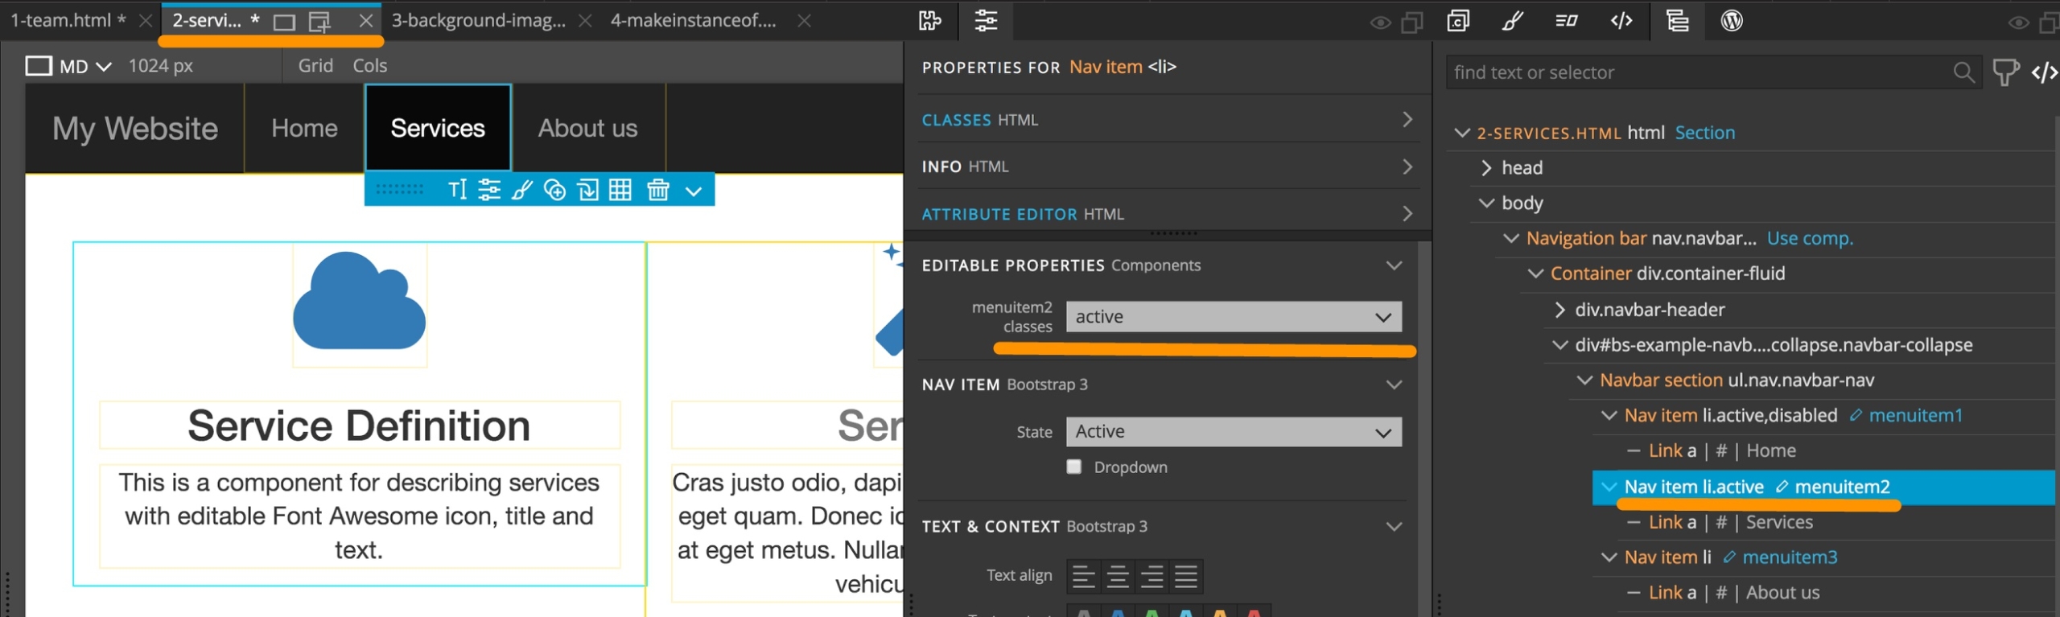Open the Element code panel
The width and height of the screenshot is (2060, 617).
point(1621,21)
